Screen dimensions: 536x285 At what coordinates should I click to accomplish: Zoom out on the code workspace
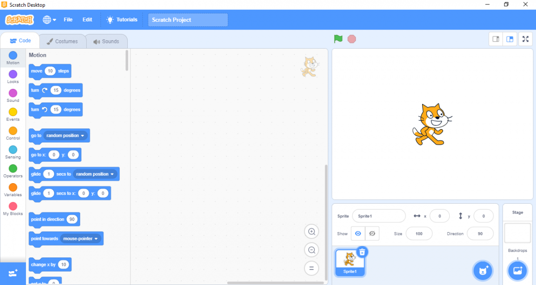(x=312, y=250)
